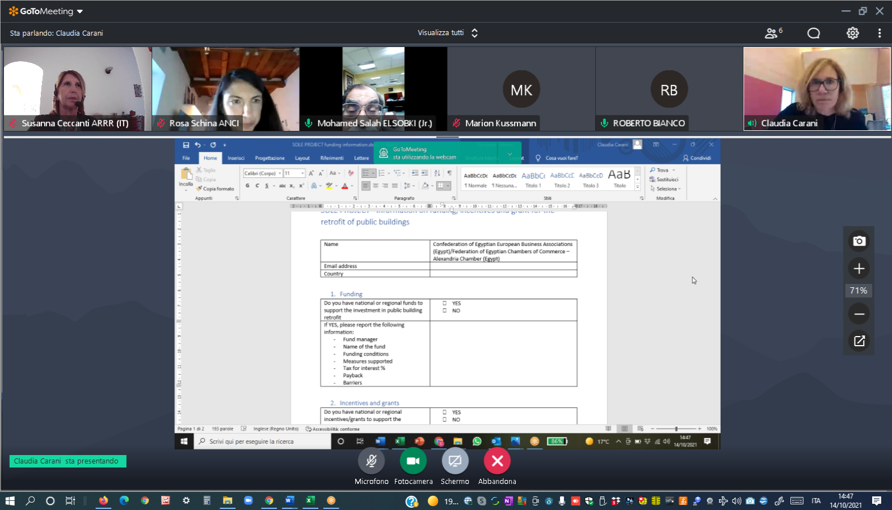Screen dimensions: 892x510
Task: Open Task View on the Windows taskbar
Action: (x=70, y=501)
